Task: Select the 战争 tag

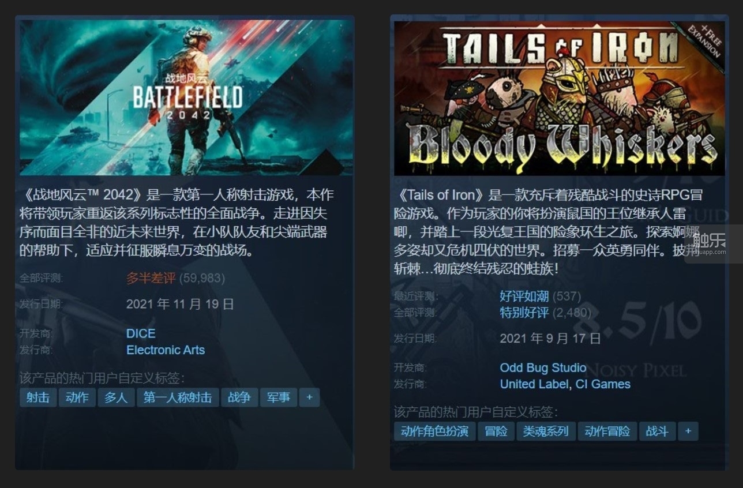Action: pos(239,397)
